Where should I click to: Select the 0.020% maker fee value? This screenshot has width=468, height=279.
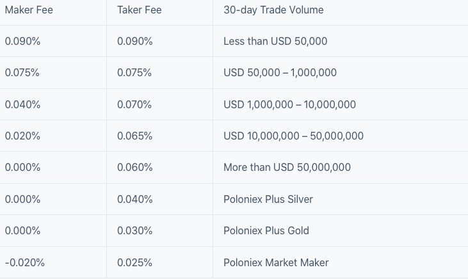pos(22,136)
